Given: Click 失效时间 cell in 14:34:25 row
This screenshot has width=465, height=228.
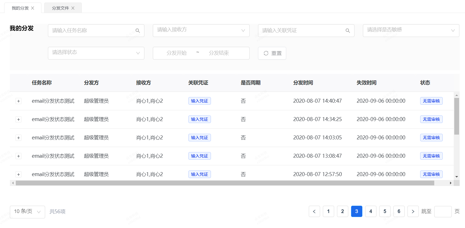Looking at the screenshot, I should (x=381, y=119).
